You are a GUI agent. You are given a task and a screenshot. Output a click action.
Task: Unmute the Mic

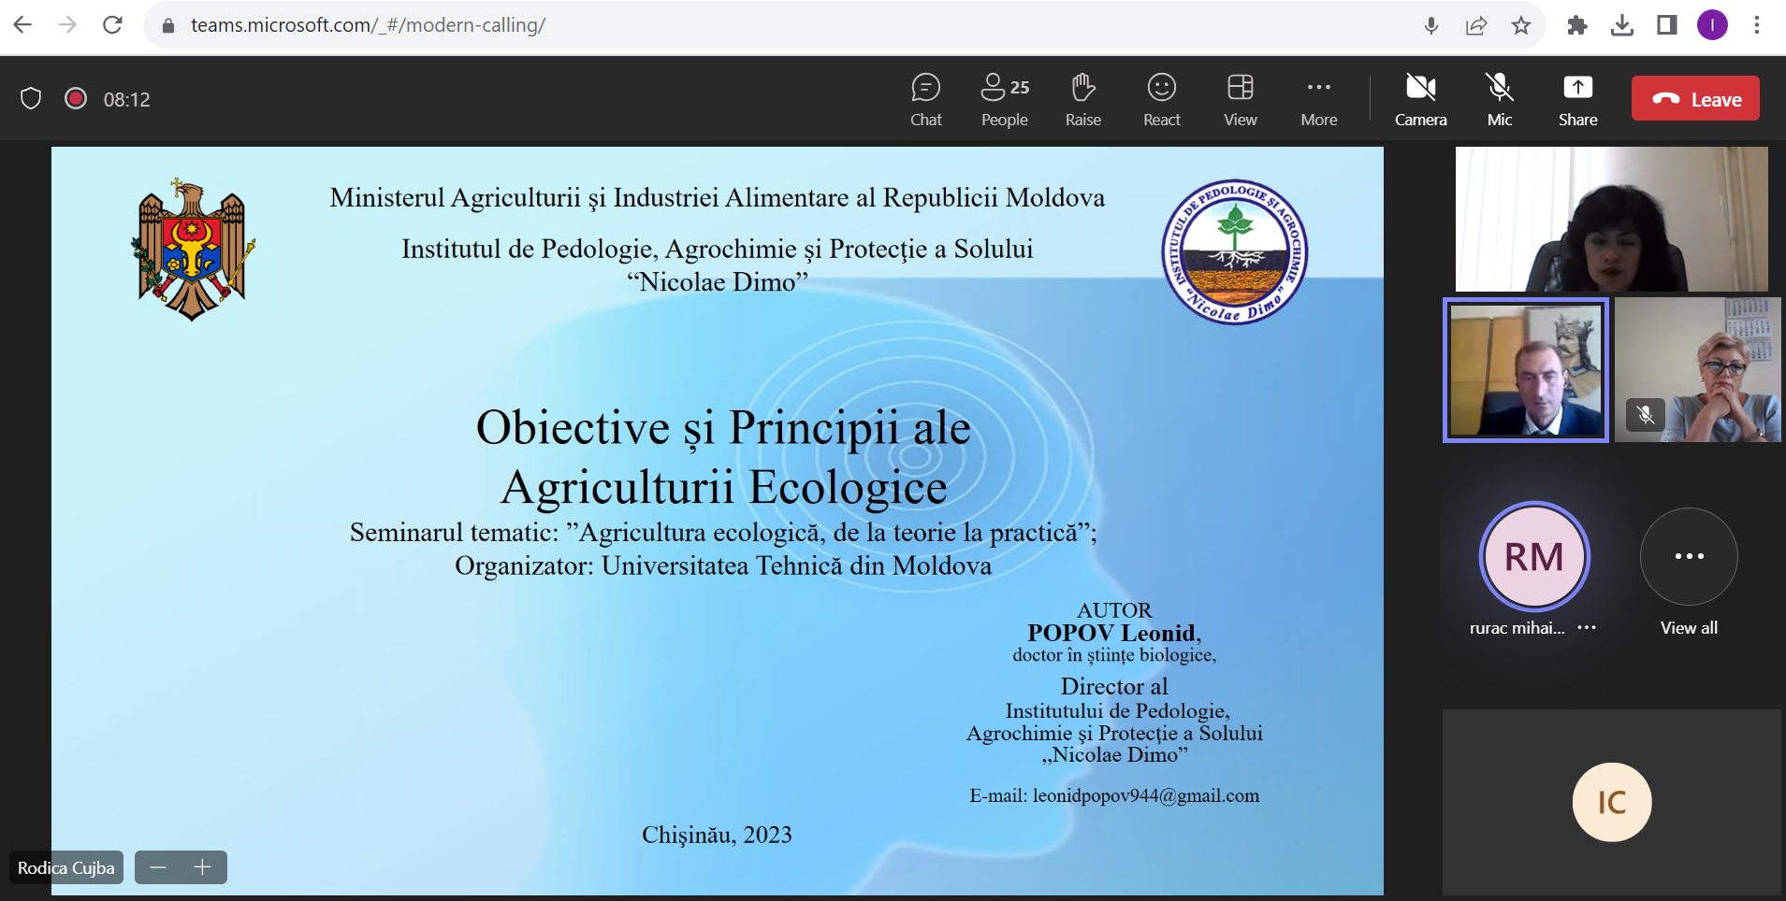[1500, 99]
